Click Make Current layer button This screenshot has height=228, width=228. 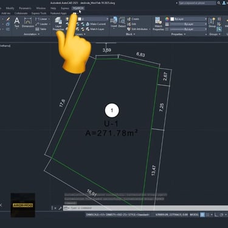pyautogui.click(x=96, y=24)
